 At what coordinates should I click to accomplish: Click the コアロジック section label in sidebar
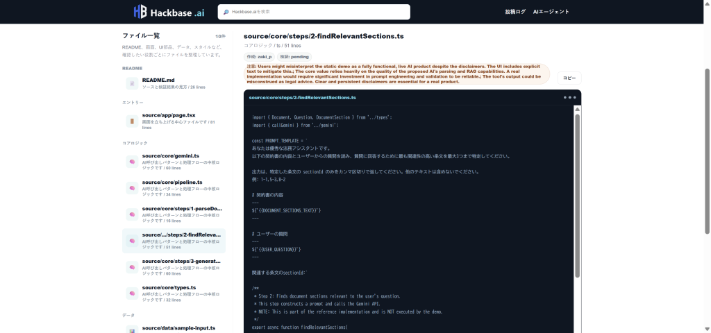tap(135, 143)
